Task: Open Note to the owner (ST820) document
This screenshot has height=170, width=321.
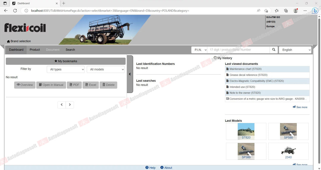Action: click(267, 93)
